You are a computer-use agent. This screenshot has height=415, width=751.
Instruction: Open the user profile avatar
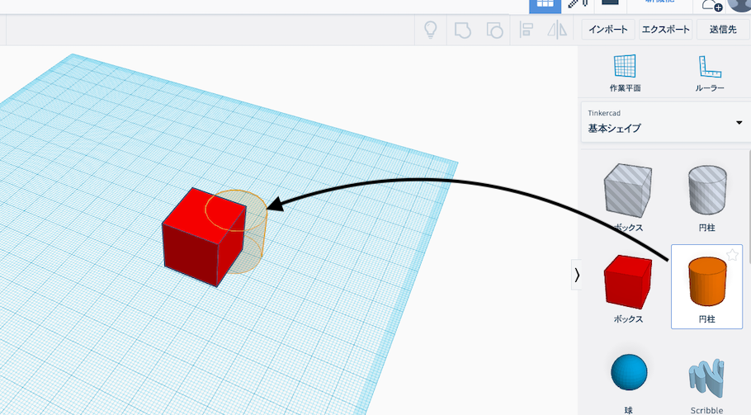click(739, 3)
